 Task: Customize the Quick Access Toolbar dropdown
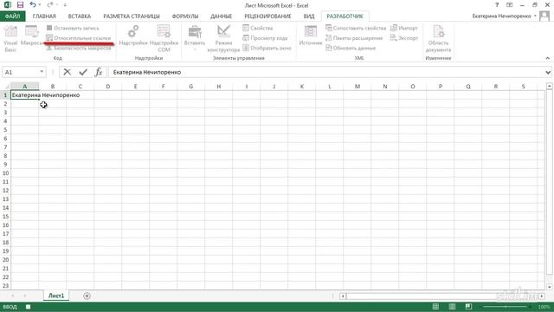pos(65,5)
